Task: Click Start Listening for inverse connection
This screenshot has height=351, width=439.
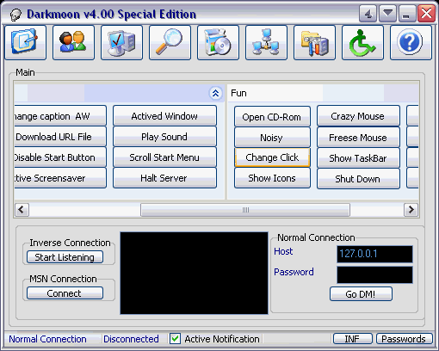Action: [x=65, y=257]
